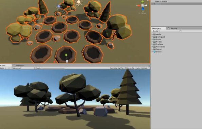Click the green Y-axis move handle in Scene view
Screen dimensions: 202x129
(x=66, y=55)
